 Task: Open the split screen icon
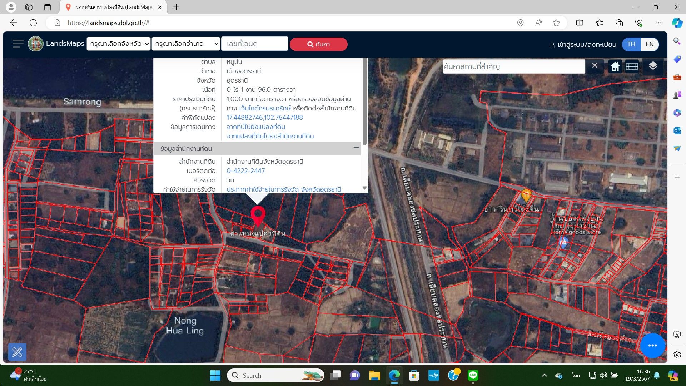click(x=580, y=23)
